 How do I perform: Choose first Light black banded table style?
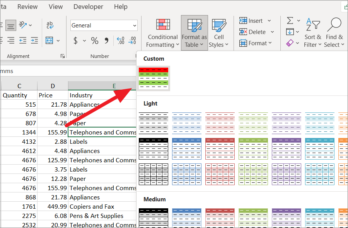click(154, 123)
